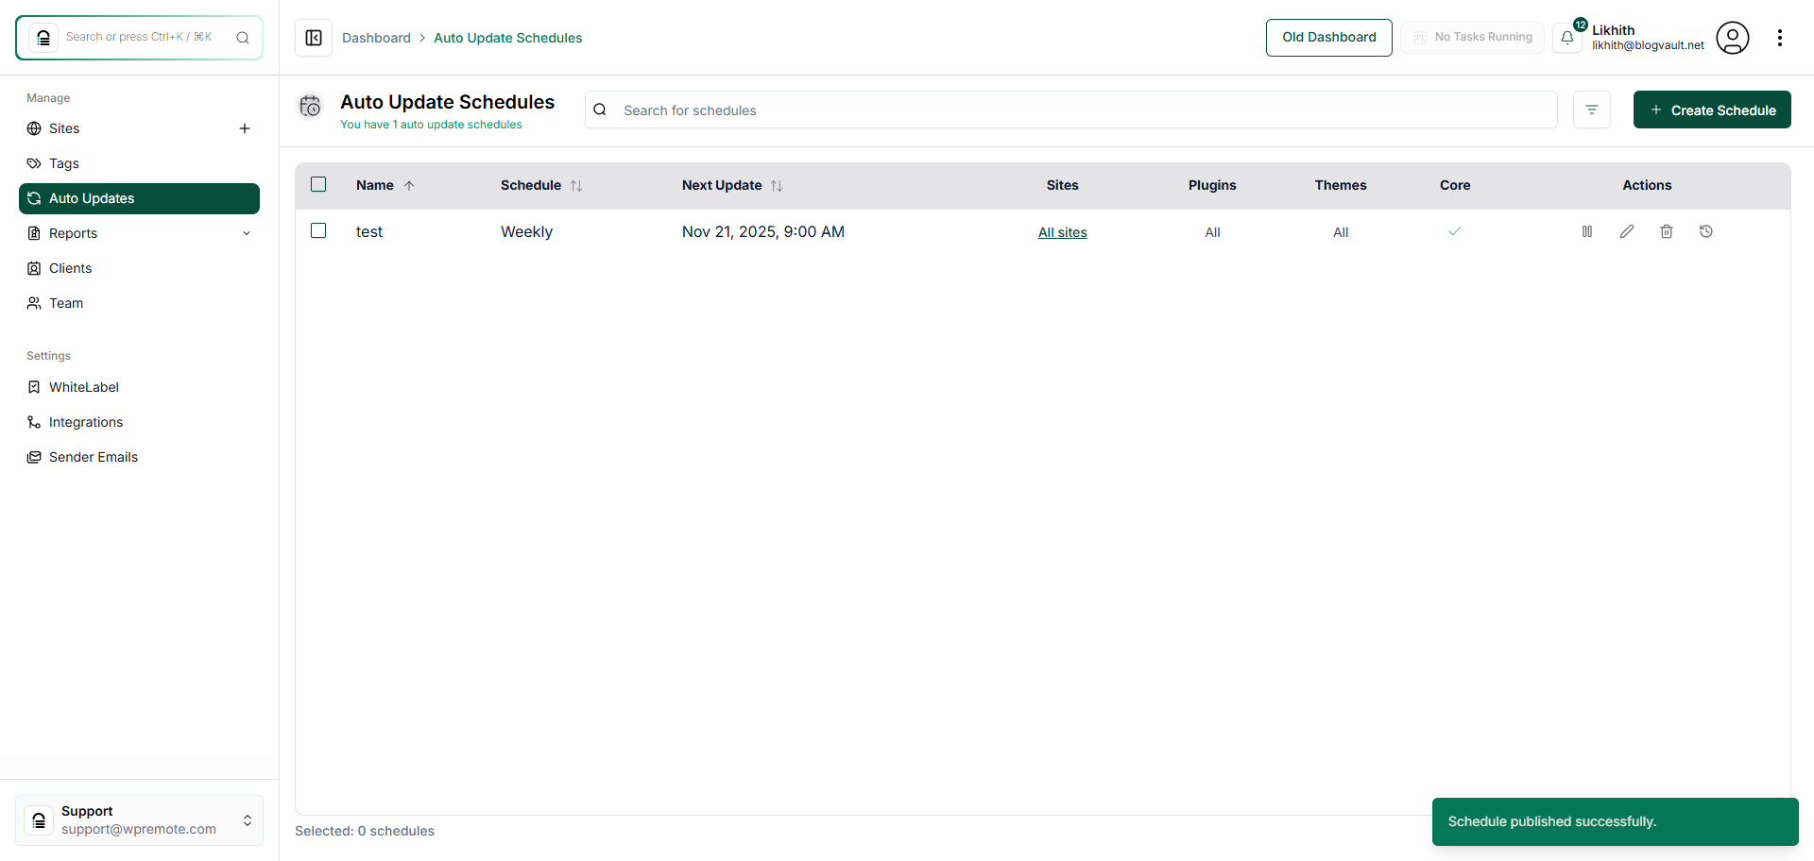Viewport: 1814px width, 861px height.
Task: Click the Create Schedule button
Action: pos(1712,110)
